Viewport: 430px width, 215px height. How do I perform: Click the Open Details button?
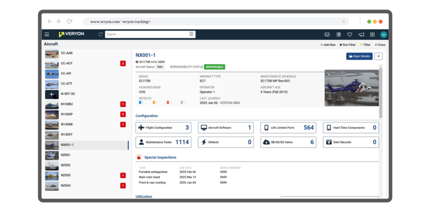coord(359,56)
